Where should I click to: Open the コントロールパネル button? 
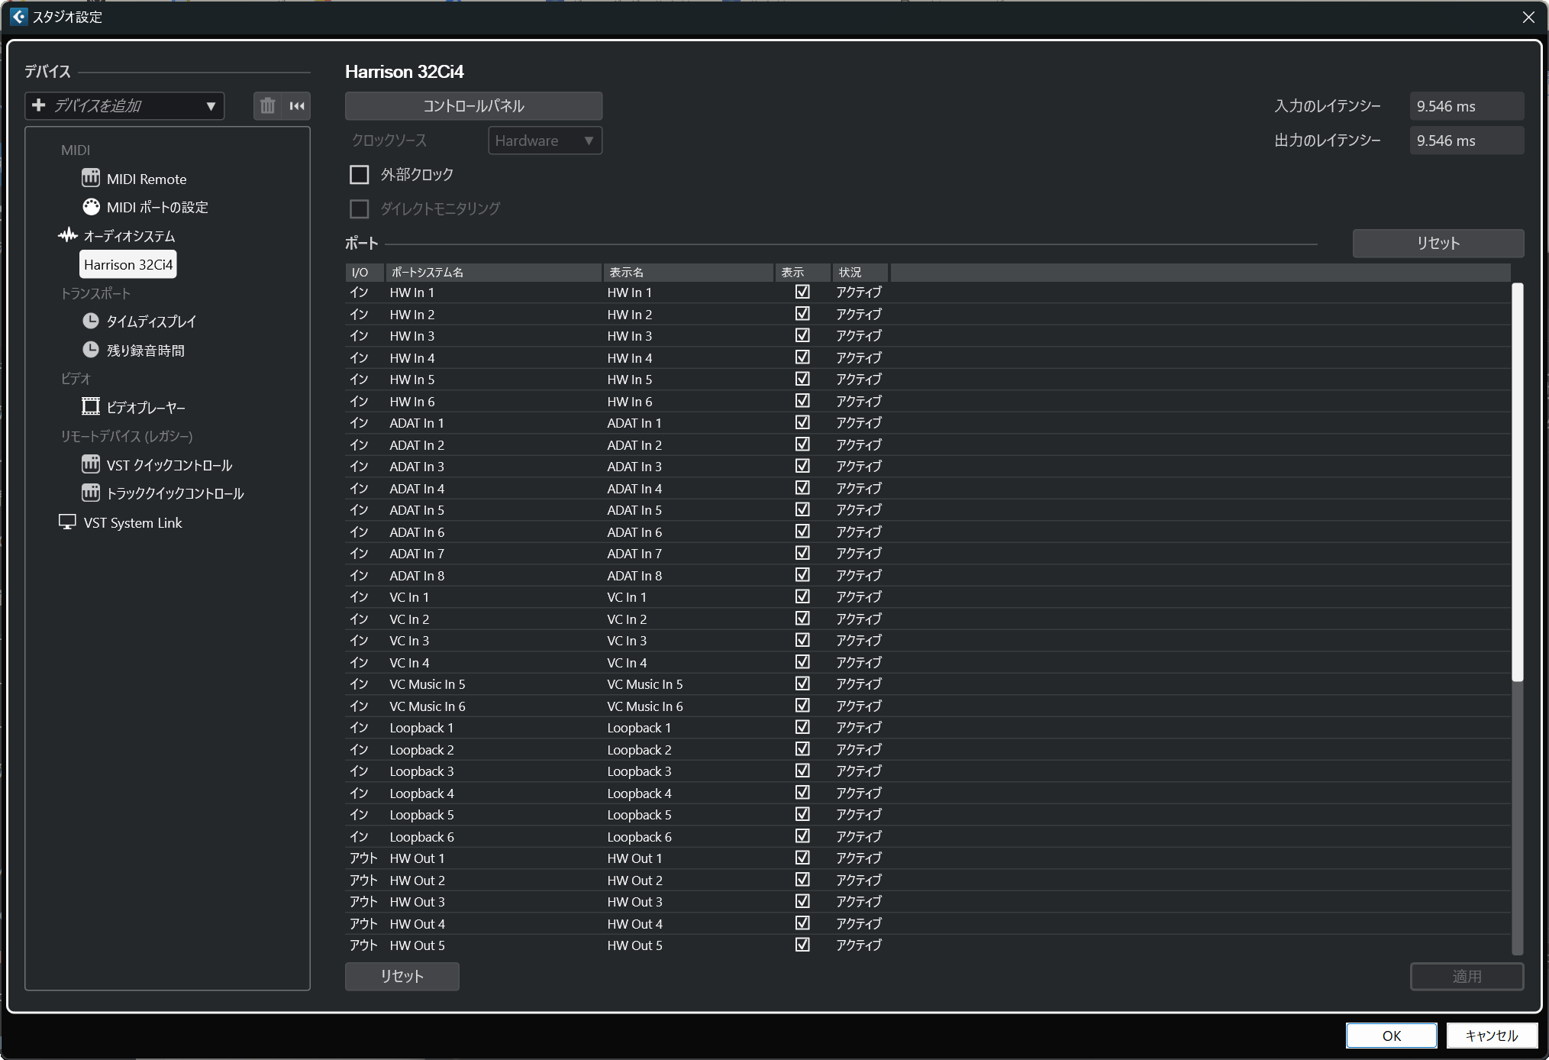473,106
